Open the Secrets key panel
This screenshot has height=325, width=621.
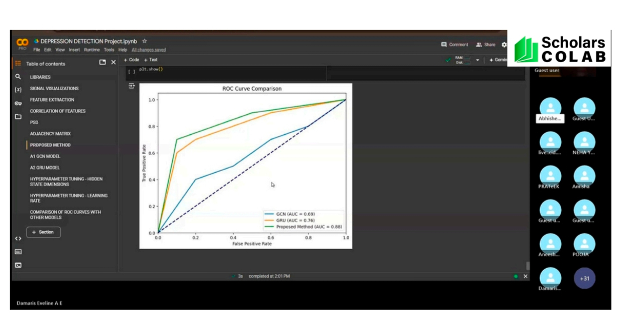(x=18, y=103)
